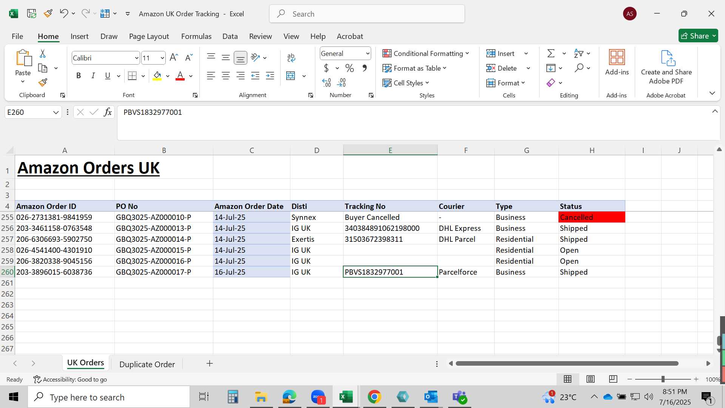Click the Share button
Screen dimensions: 725x408
tap(698, 36)
